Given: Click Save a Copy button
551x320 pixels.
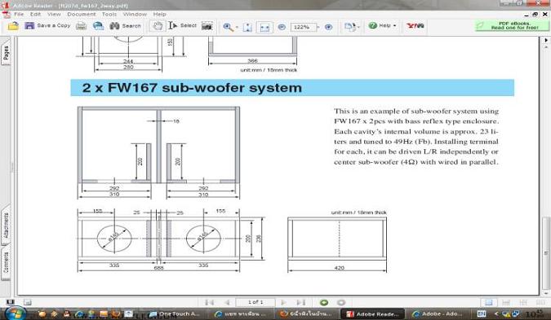Looking at the screenshot, I should tap(47, 25).
